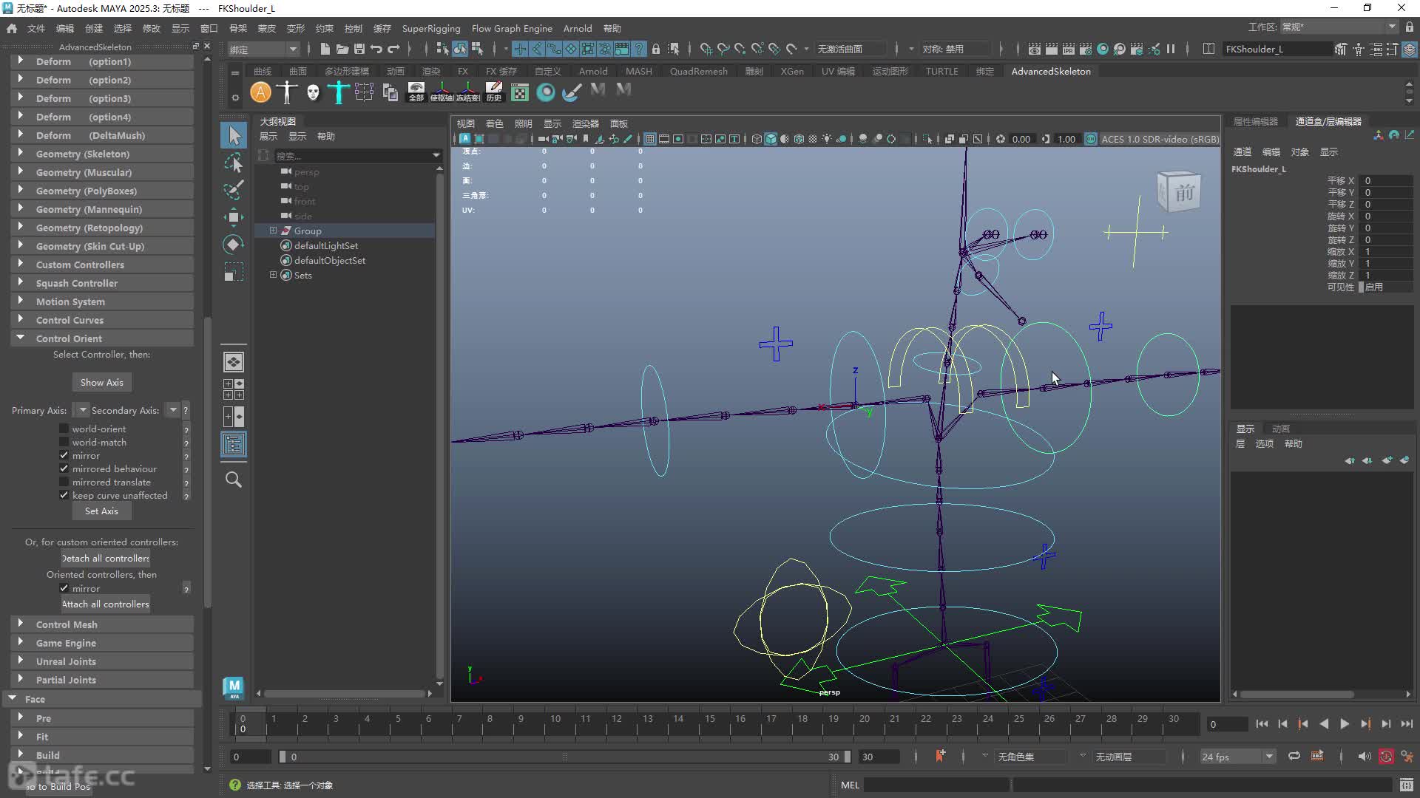Click the undo arrow in toolbar
Screen dimensions: 1420x798
coord(376,49)
